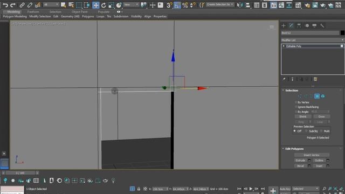
Task: Open the Create Selection Set dropdown
Action: click(x=220, y=5)
